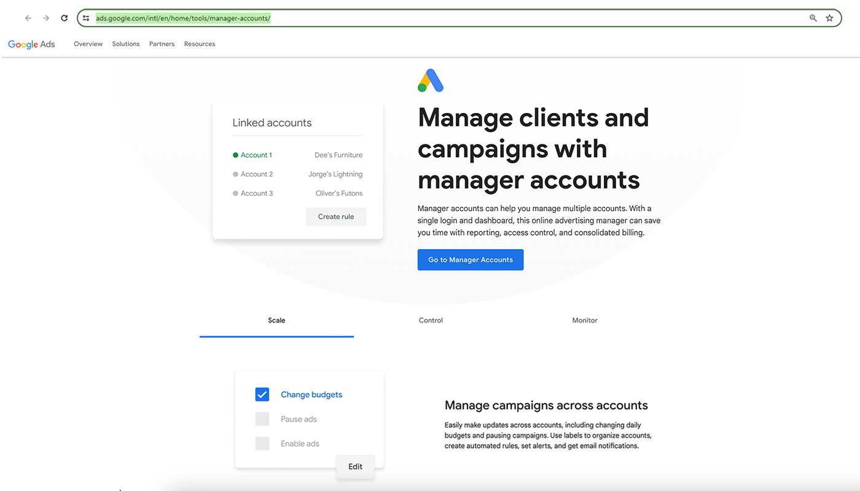Click the browser back arrow
Image resolution: width=860 pixels, height=491 pixels.
pos(28,18)
